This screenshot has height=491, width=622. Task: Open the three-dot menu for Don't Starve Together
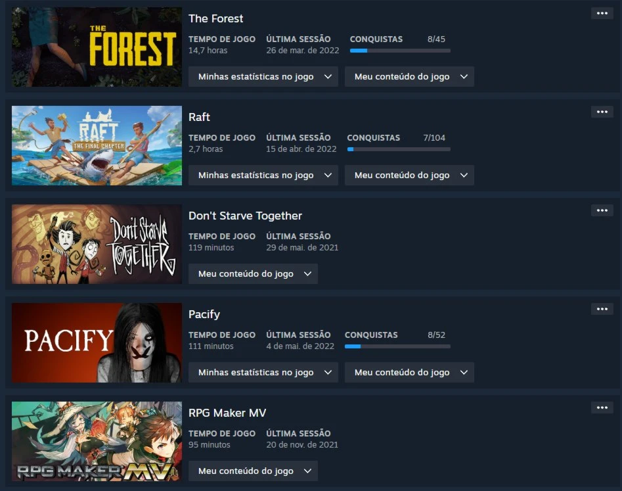(602, 210)
